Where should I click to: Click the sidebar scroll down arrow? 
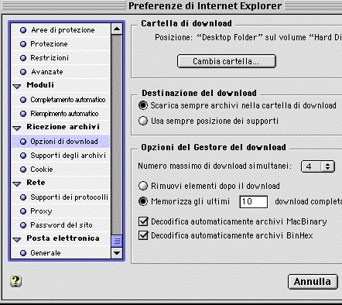117,253
